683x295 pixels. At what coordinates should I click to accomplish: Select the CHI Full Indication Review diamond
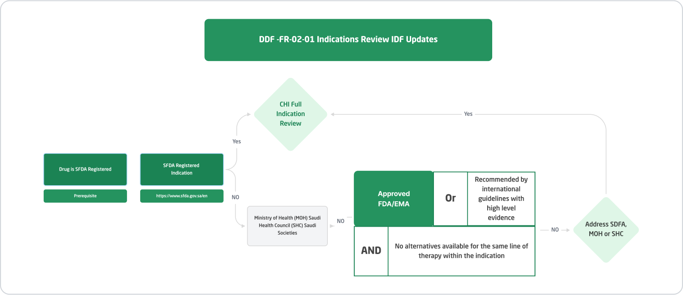pos(291,114)
